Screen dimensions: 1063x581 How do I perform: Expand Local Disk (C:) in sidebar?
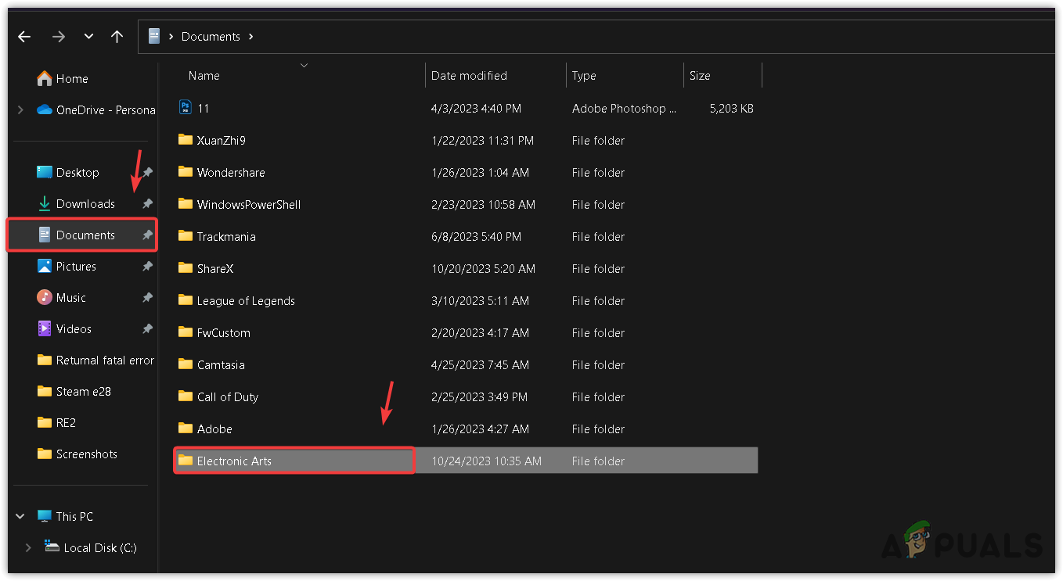point(28,548)
